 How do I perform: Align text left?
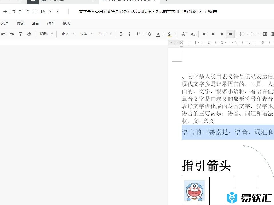(204, 34)
